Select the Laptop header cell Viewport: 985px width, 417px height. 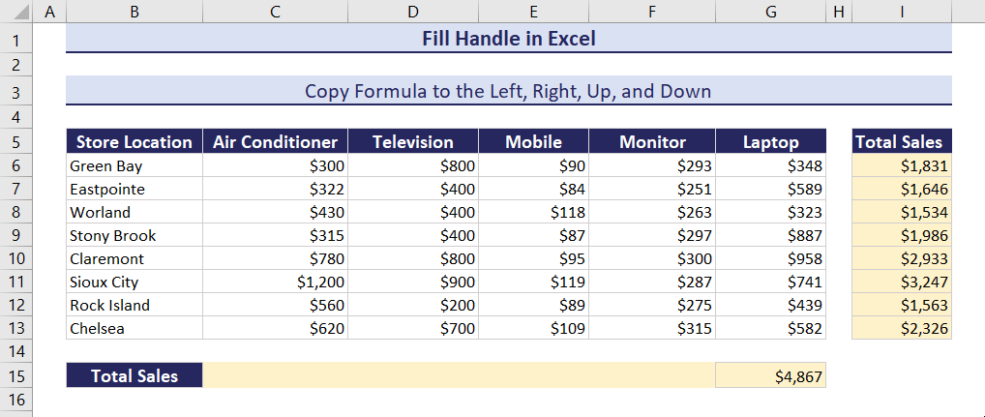(x=770, y=141)
